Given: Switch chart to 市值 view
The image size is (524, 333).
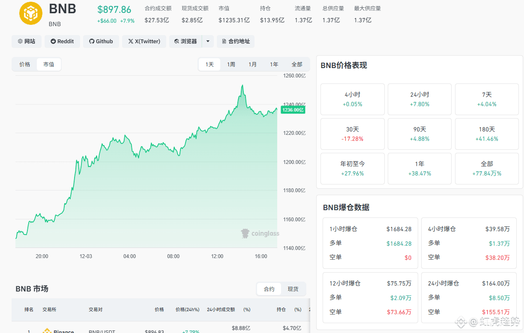Looking at the screenshot, I should (x=49, y=65).
